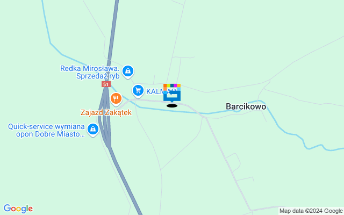Select the KALMAR shopping cart pin

click(138, 91)
